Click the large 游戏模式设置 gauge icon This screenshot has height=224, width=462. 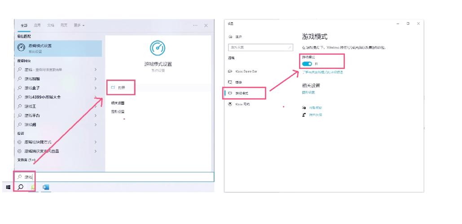tap(158, 48)
